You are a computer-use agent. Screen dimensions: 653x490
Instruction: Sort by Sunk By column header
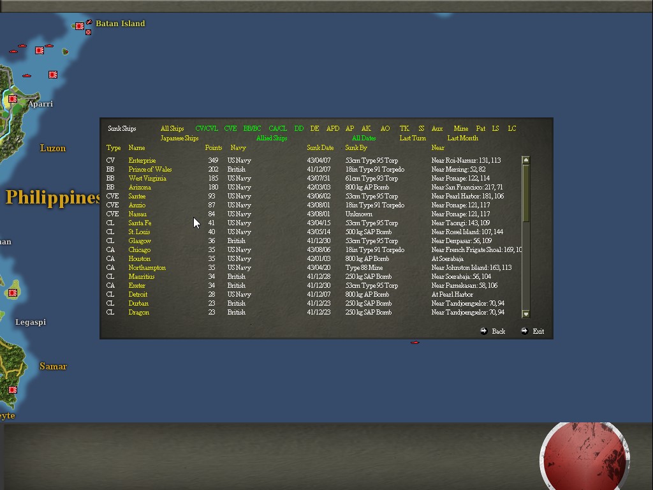[356, 148]
